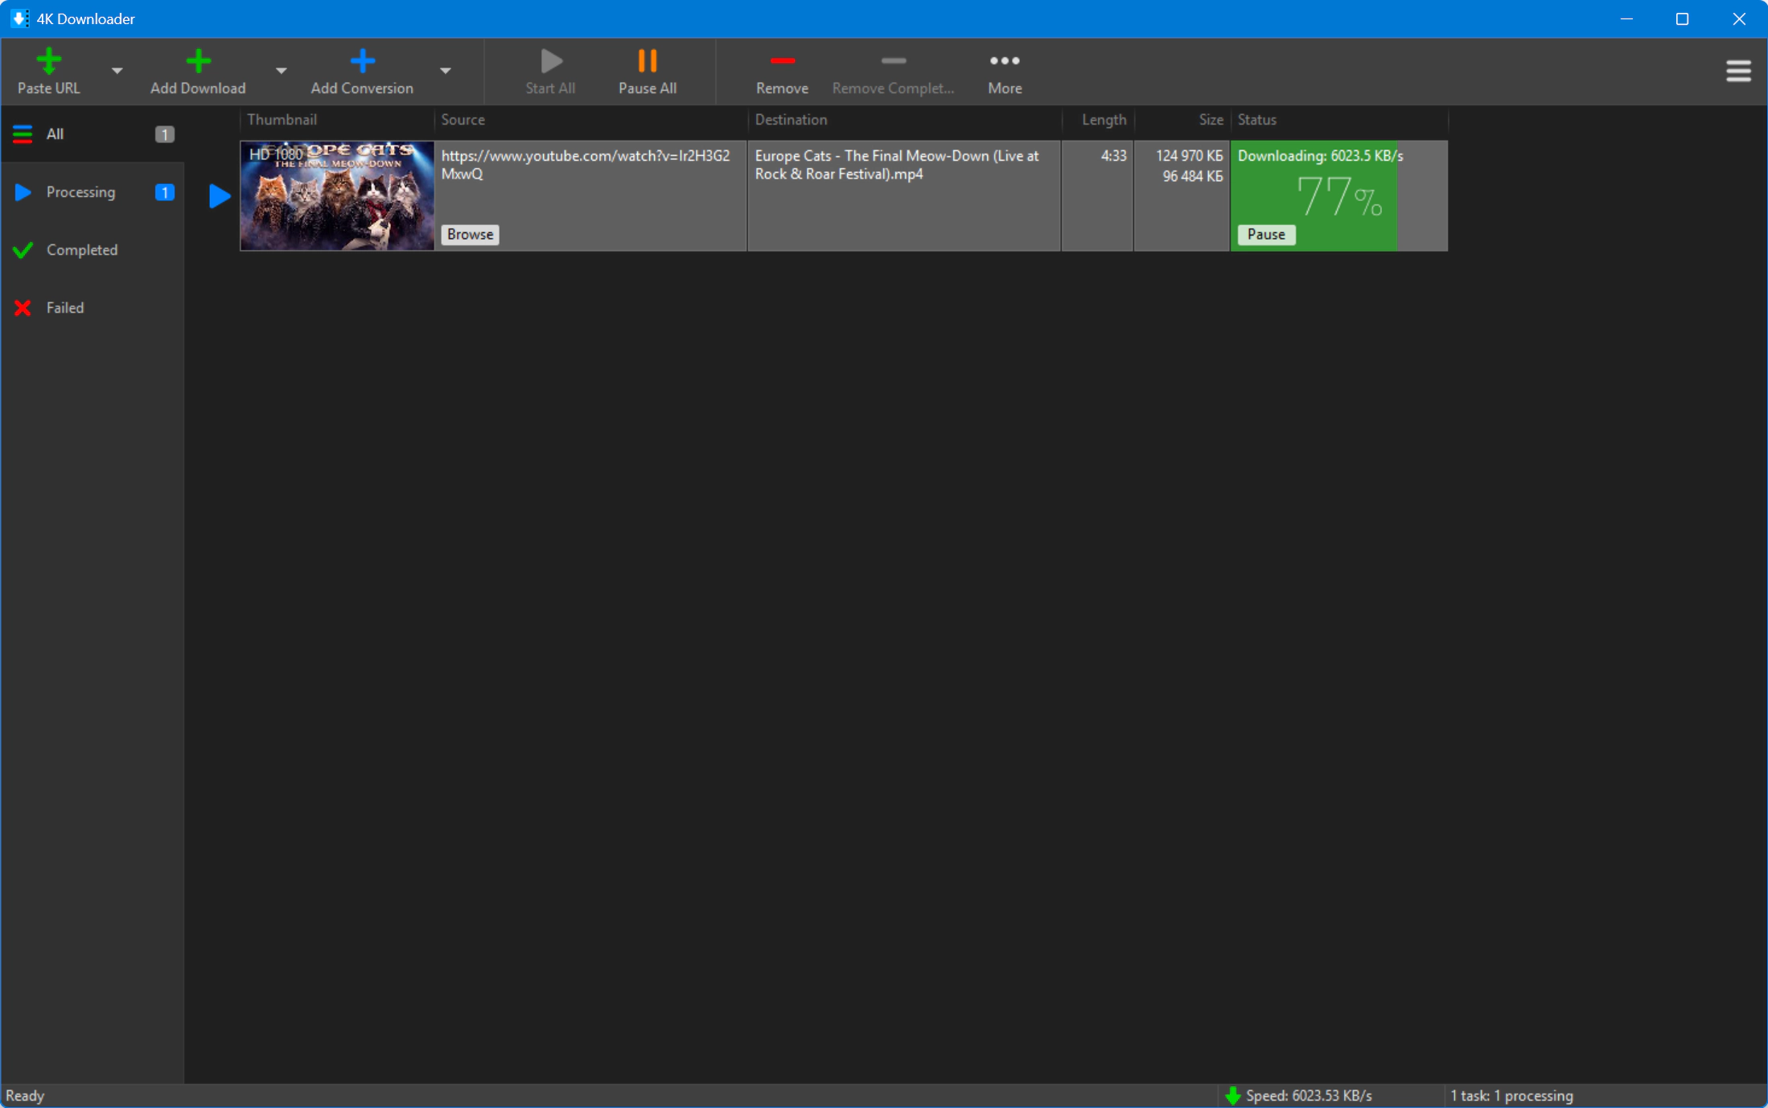Click the All count badge
Viewport: 1768px width, 1108px height.
164,134
